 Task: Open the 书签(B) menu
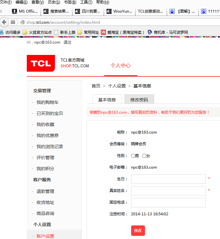click(x=70, y=2)
